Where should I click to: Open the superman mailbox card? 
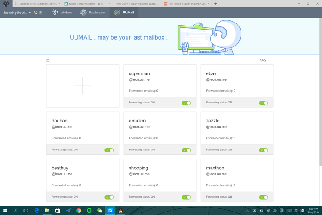pos(160,86)
